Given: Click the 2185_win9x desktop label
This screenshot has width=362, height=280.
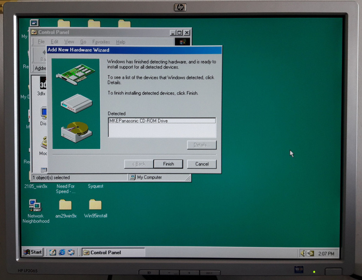Looking at the screenshot, I should tap(36, 186).
